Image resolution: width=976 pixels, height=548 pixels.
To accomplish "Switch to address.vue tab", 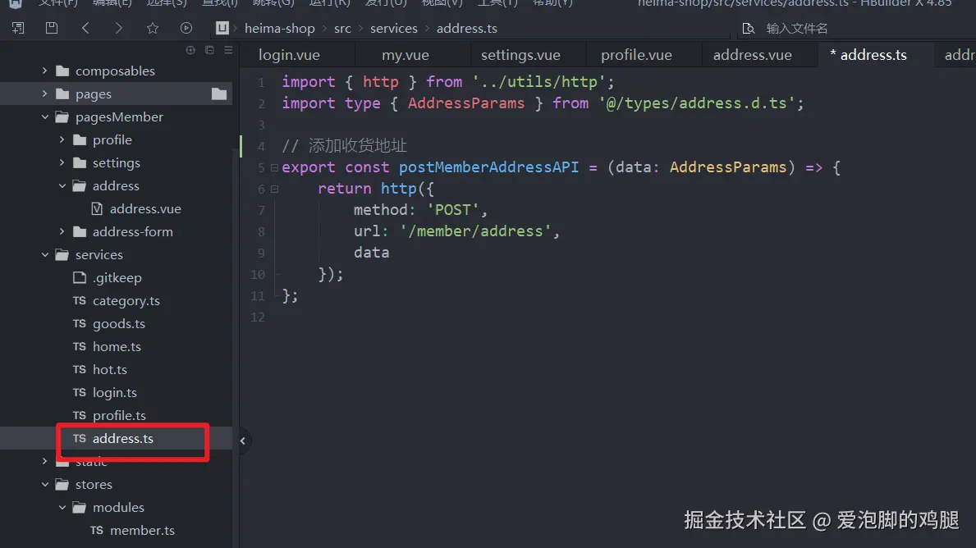I will (752, 55).
